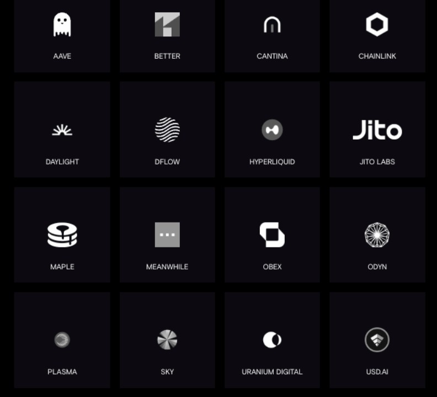Click the Maple pancake stack logo
Image resolution: width=437 pixels, height=397 pixels.
pyautogui.click(x=62, y=235)
